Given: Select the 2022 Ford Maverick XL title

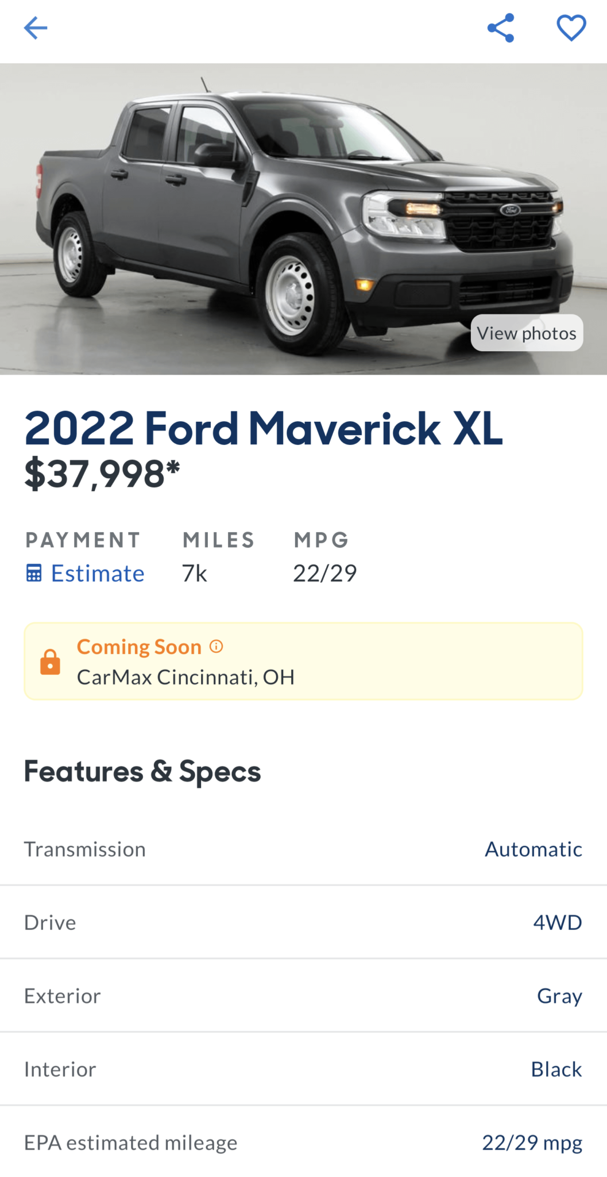Looking at the screenshot, I should click(x=263, y=429).
